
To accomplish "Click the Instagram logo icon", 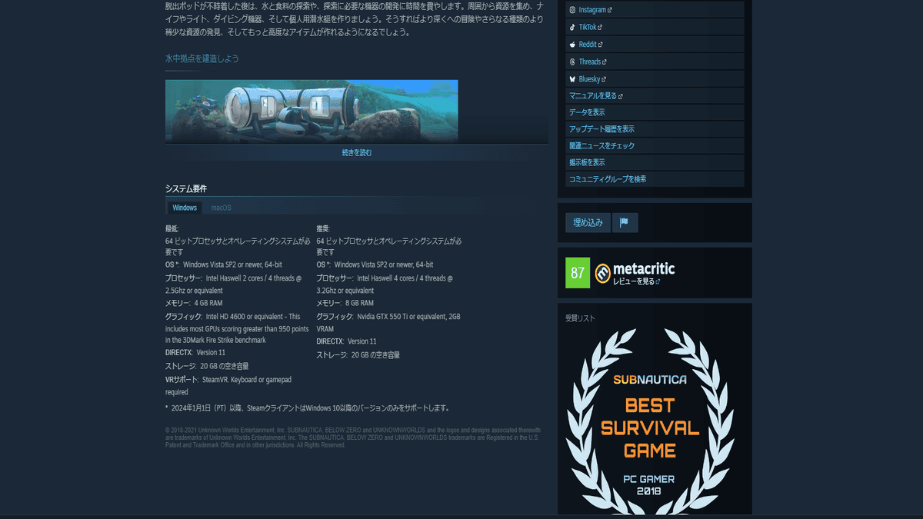I will tap(571, 10).
